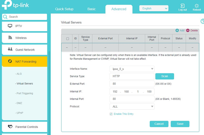
Task: Click the Modify column header
Action: 193,38
